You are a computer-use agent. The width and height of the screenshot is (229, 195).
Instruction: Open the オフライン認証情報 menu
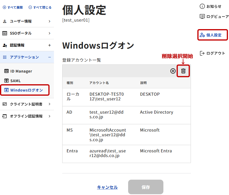click(x=27, y=116)
